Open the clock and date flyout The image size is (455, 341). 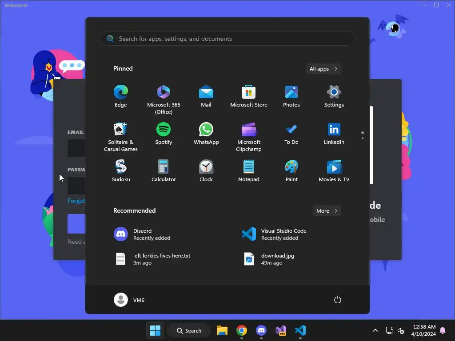point(423,330)
